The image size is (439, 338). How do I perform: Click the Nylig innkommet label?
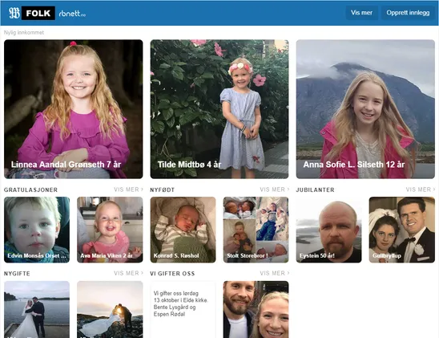24,33
